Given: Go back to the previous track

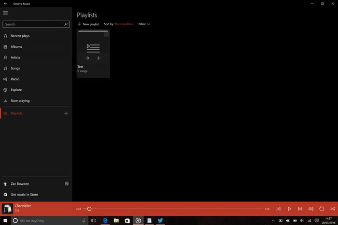Looking at the screenshot, I should tap(279, 209).
